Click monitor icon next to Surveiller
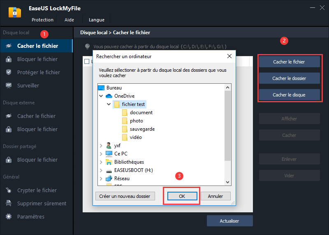Screen dimensions: 329x235 pyautogui.click(x=9, y=85)
